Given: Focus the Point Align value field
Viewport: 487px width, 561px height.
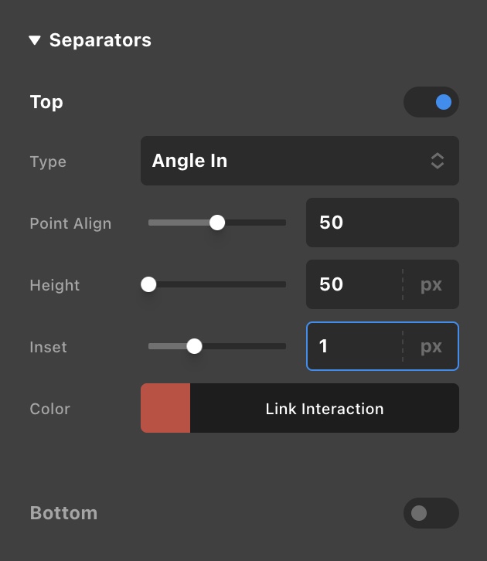Looking at the screenshot, I should click(x=382, y=223).
